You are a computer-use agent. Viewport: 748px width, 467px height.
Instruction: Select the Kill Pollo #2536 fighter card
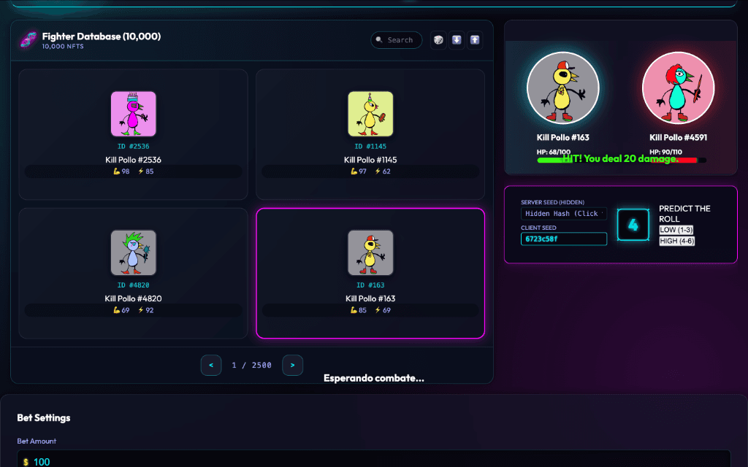click(133, 134)
